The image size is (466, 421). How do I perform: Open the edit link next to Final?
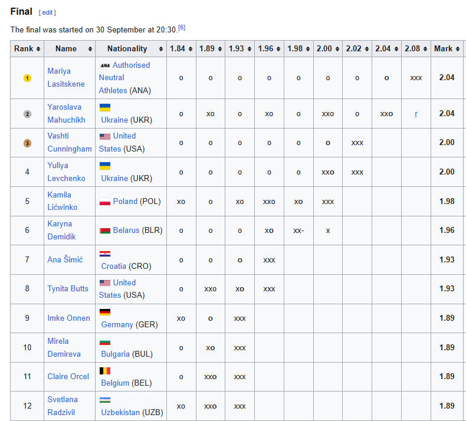[x=47, y=12]
